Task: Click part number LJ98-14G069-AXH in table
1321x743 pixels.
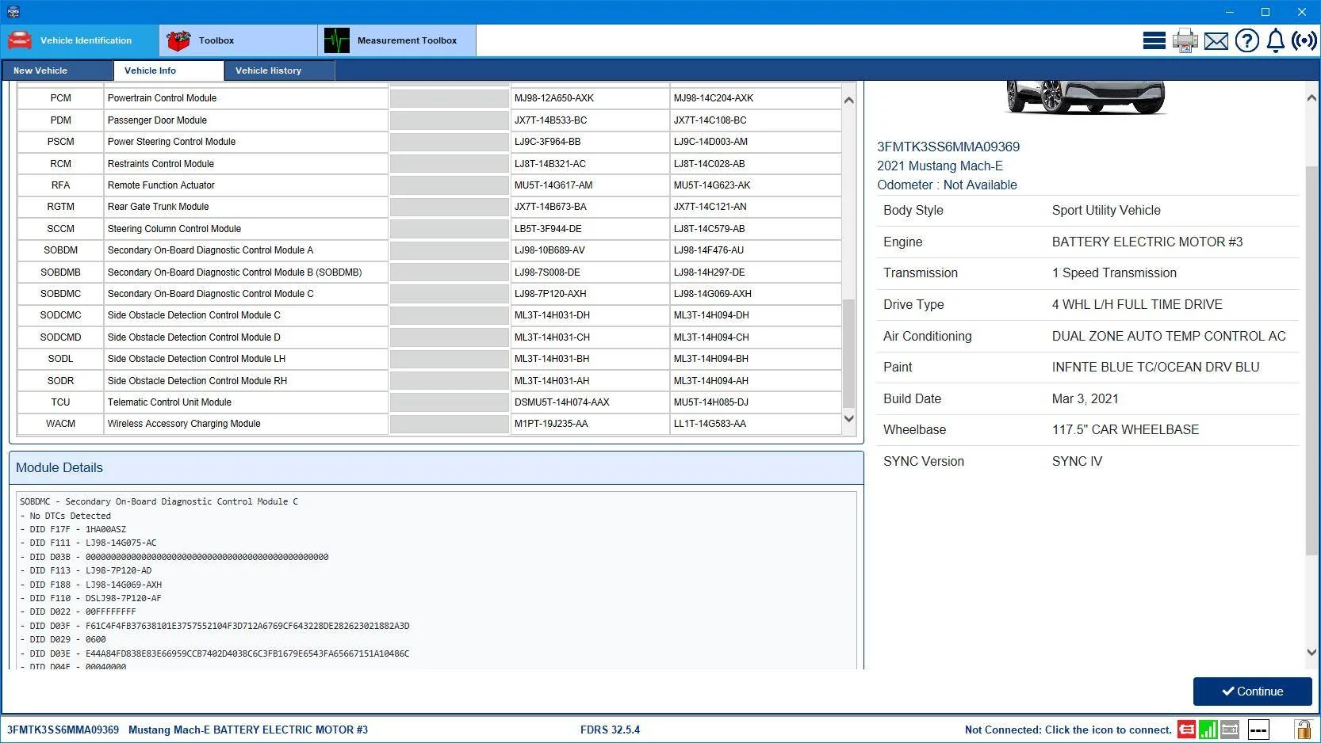Action: (x=713, y=294)
